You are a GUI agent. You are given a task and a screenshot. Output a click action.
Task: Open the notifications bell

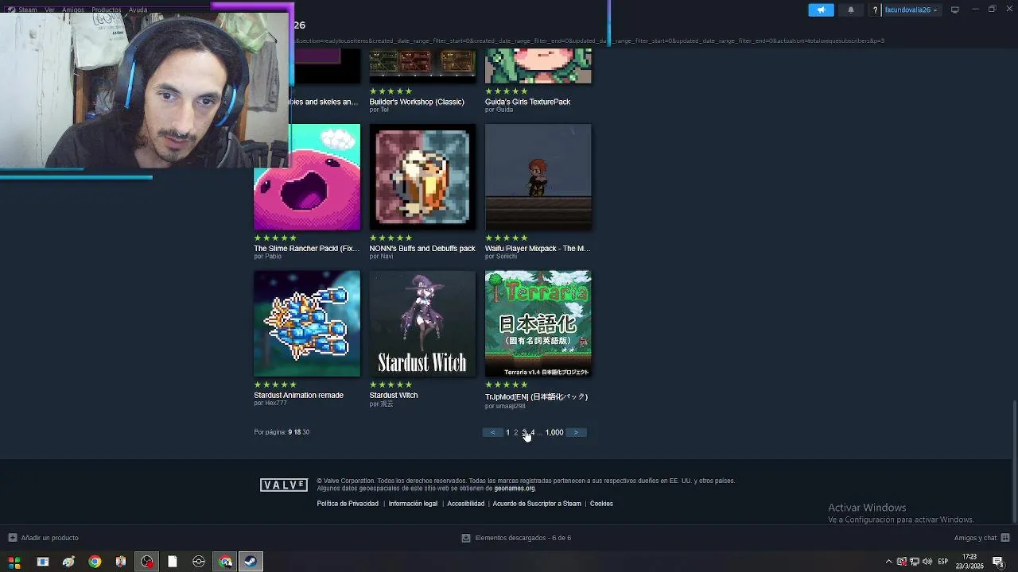851,10
